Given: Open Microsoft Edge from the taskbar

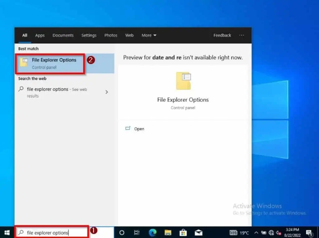Looking at the screenshot, I should [x=153, y=232].
